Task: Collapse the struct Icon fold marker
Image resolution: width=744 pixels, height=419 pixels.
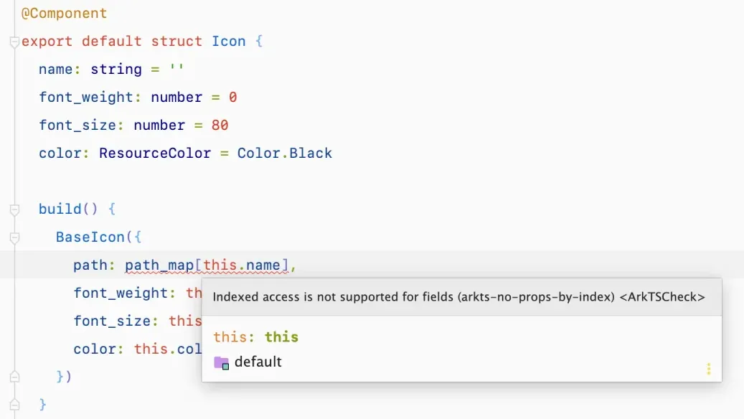Action: tap(14, 42)
